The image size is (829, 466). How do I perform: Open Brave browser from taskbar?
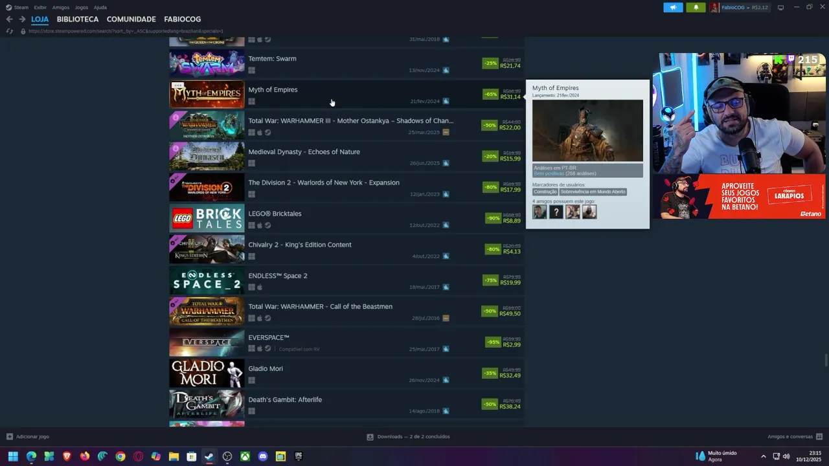(x=67, y=456)
